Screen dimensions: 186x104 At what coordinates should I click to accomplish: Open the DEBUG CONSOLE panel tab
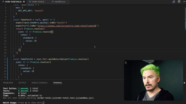40,83
